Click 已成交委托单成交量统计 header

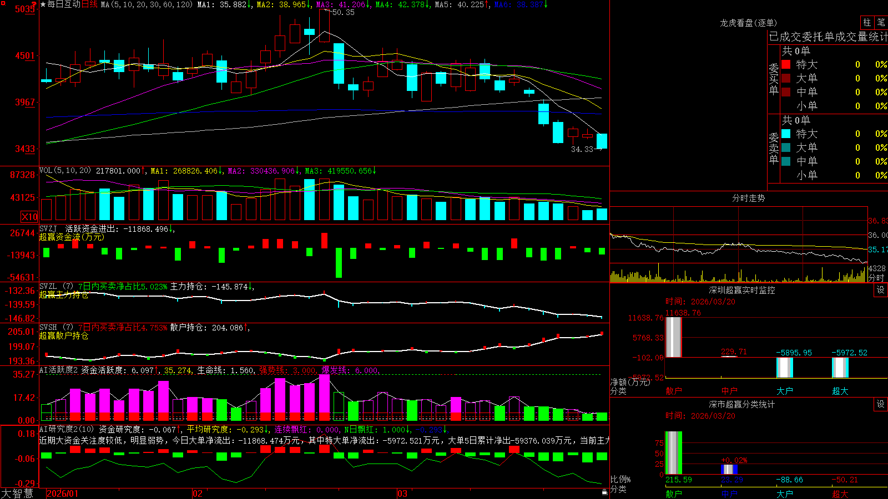click(x=828, y=37)
